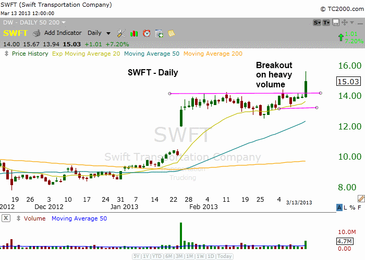This screenshot has height=260, width=365.
Task: Toggle percent scale % button
Action: coord(352,207)
